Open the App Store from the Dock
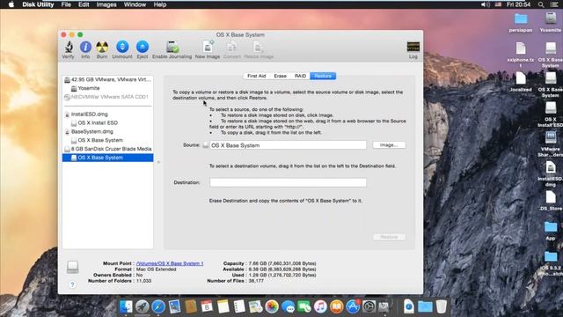The width and height of the screenshot is (563, 317). [x=353, y=306]
